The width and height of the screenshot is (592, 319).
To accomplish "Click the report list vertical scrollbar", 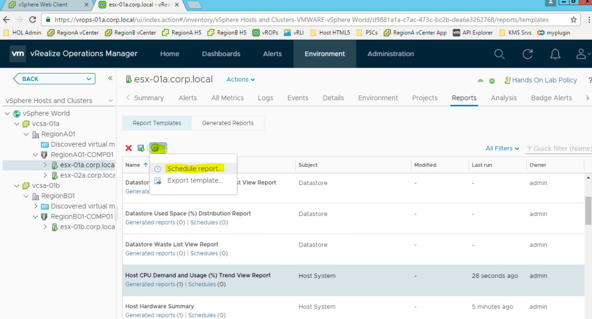I will [588, 211].
